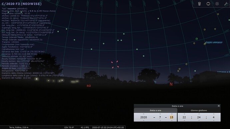This screenshot has height=129, width=230.
Task: Decrease the hour with the down arrow below 22
Action: click(184, 120)
